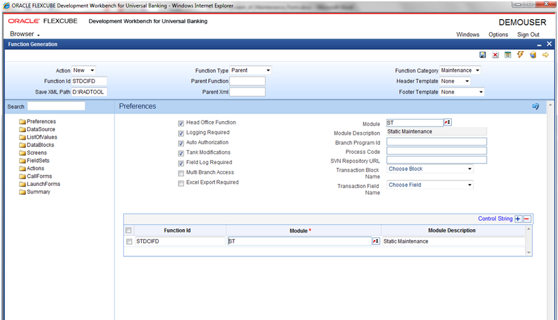Click the CallForms folder icon
The height and width of the screenshot is (320, 558).
tap(23, 176)
